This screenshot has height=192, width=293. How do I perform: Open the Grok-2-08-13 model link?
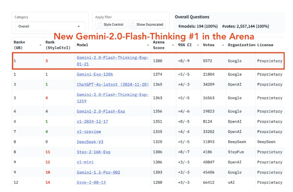coord(91,182)
